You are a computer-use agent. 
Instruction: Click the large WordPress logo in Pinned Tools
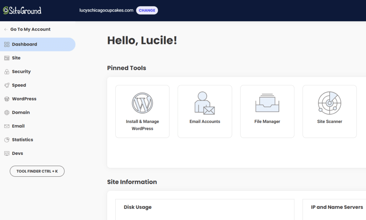(142, 103)
